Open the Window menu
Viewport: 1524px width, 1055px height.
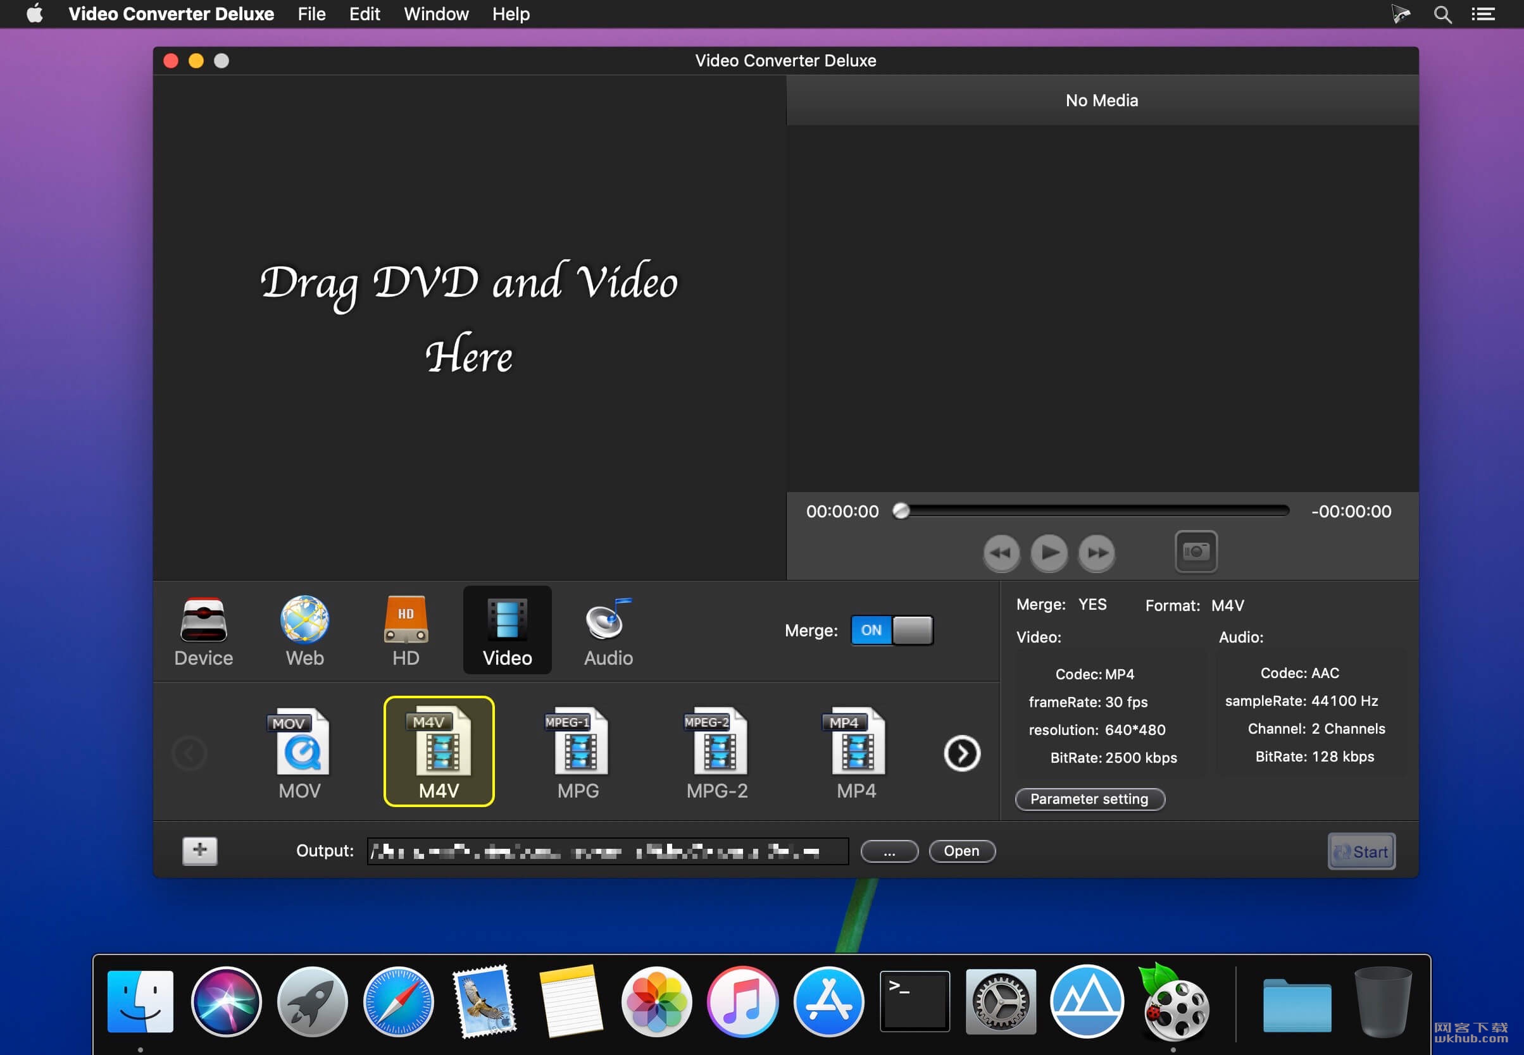coord(436,14)
